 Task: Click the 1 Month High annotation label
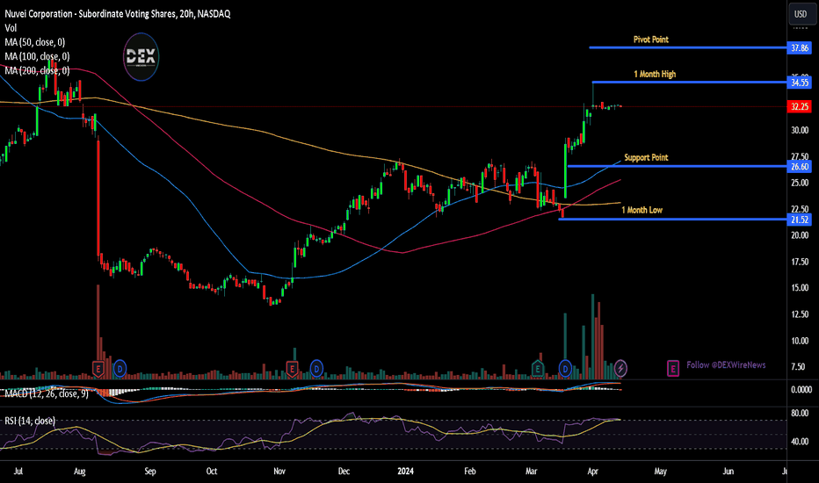pos(655,74)
